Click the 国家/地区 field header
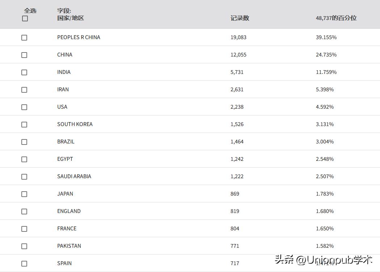The width and height of the screenshot is (380, 272). tap(71, 18)
